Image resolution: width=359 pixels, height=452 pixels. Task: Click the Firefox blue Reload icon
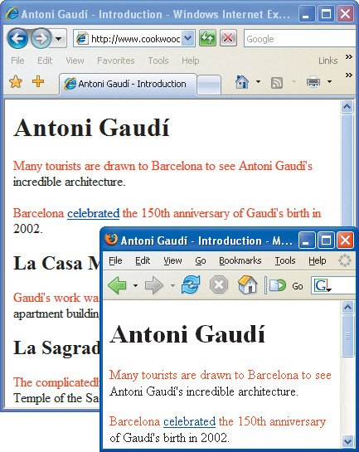point(191,285)
